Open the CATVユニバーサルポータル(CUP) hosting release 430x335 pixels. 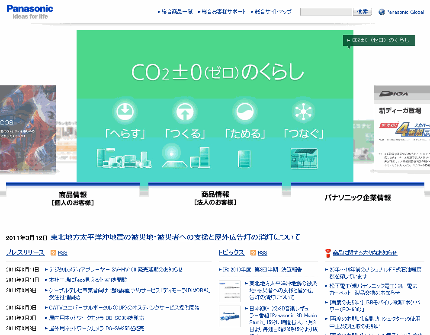pos(124,308)
